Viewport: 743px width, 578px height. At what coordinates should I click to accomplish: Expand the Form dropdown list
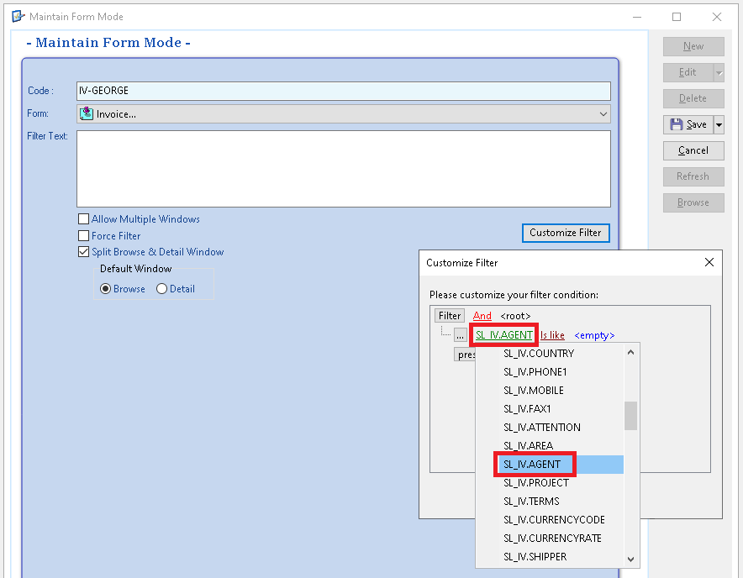click(x=603, y=114)
